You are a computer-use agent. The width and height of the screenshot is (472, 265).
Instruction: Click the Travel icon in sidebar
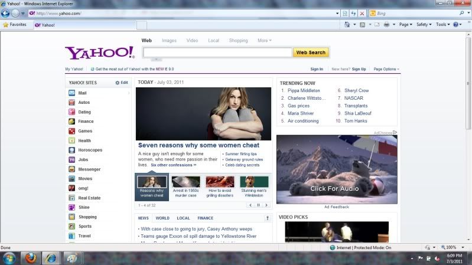point(71,236)
